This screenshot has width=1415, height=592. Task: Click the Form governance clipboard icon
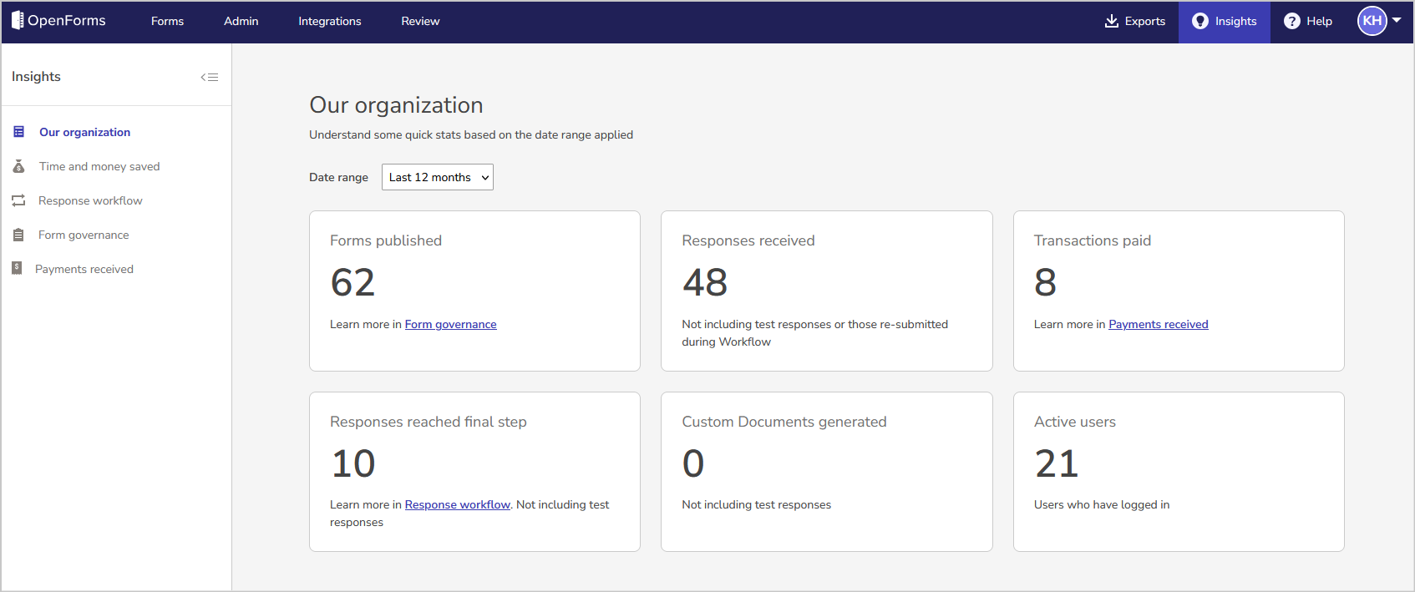click(18, 235)
